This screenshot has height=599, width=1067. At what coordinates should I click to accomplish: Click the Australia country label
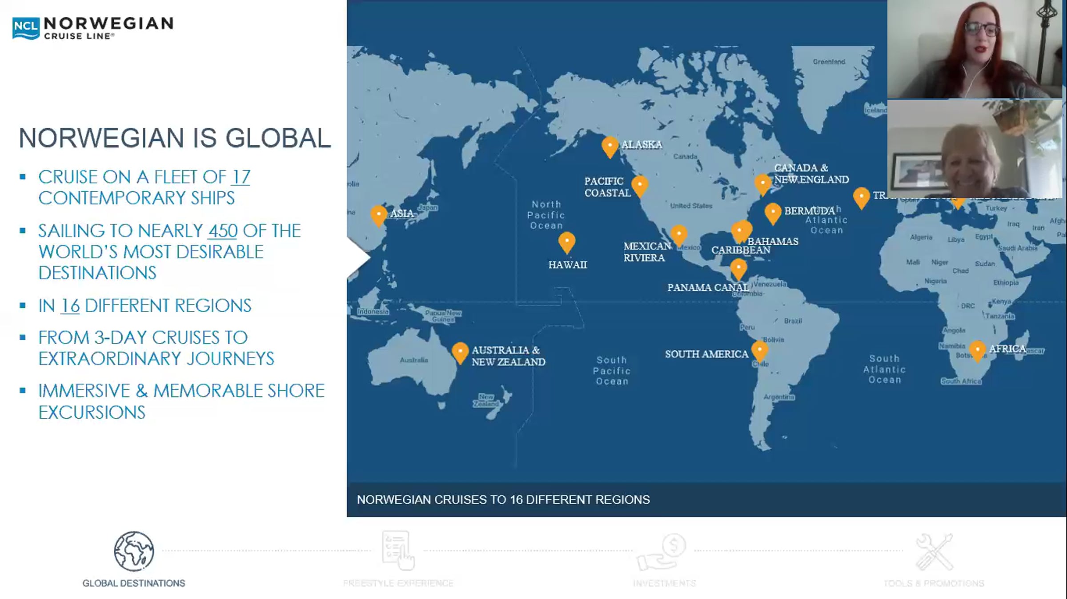point(414,360)
